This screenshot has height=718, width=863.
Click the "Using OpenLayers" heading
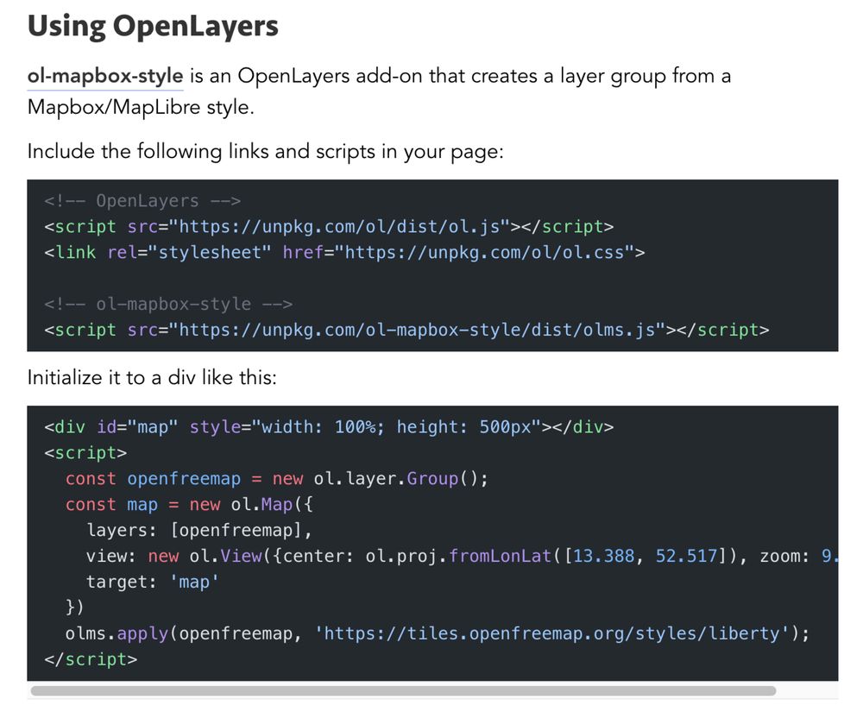pos(153,26)
